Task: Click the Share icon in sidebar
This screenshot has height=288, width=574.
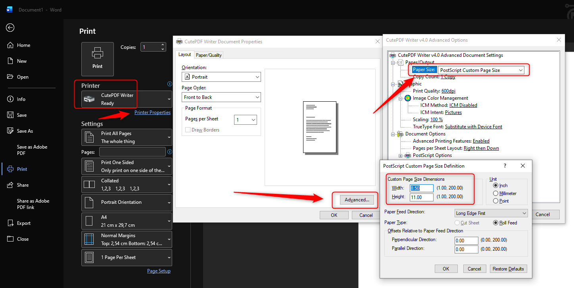Action: (x=11, y=185)
